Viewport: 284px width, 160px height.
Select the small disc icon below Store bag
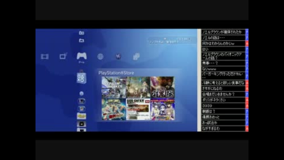click(81, 93)
